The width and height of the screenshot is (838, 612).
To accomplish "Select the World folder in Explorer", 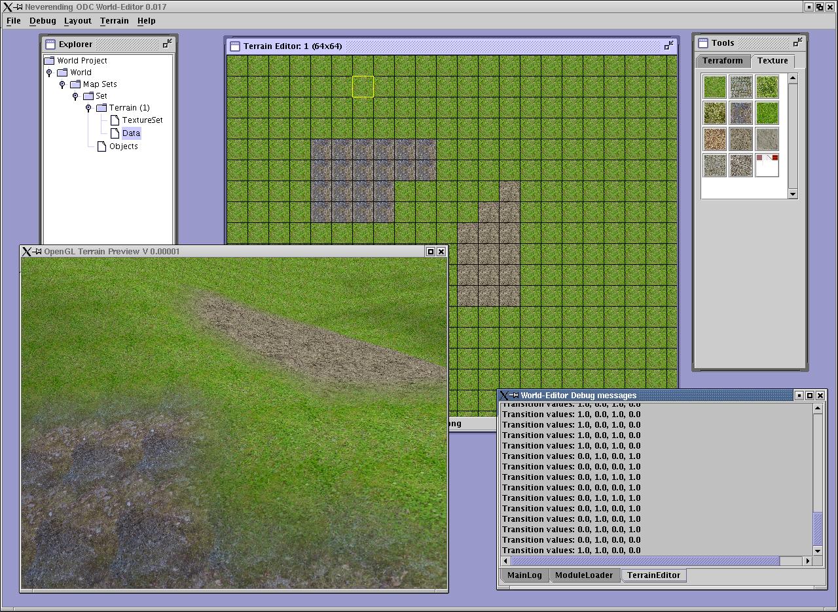I will (x=81, y=73).
